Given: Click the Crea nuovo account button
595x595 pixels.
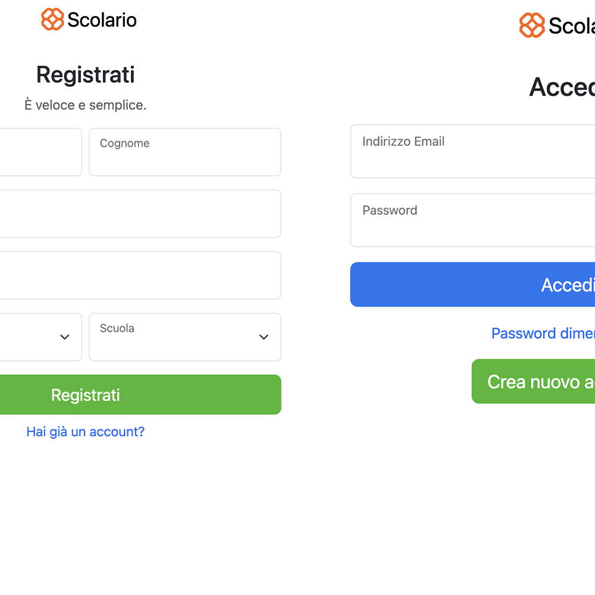Looking at the screenshot, I should tap(533, 381).
